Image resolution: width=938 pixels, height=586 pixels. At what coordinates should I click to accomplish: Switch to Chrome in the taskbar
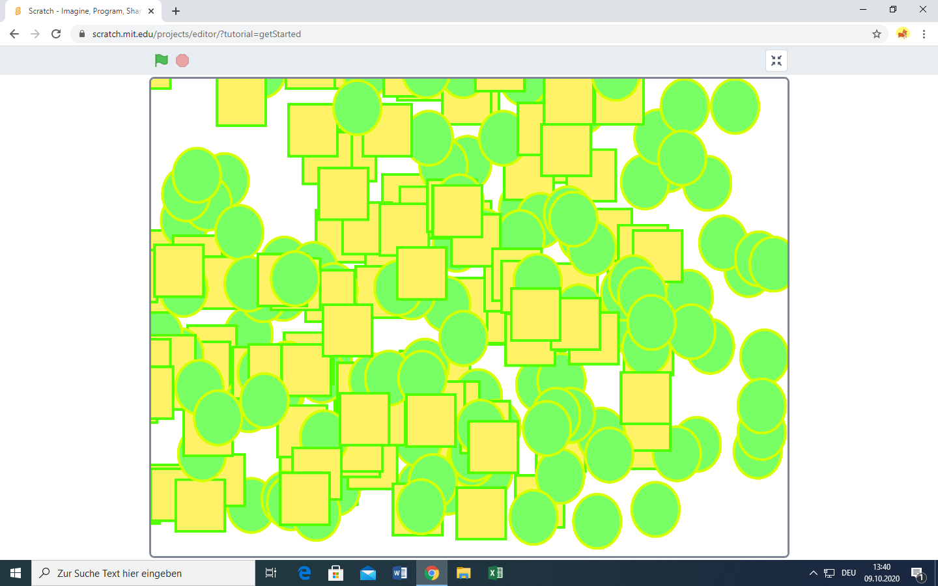432,573
